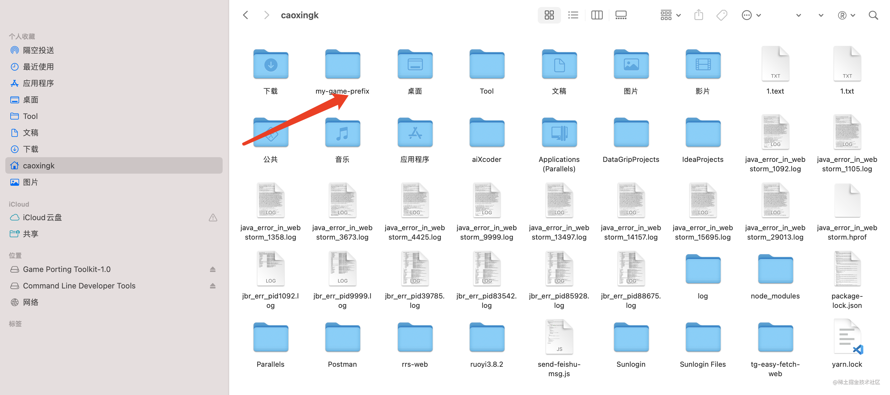The image size is (890, 395).
Task: Switch to icon grid view
Action: coord(549,15)
